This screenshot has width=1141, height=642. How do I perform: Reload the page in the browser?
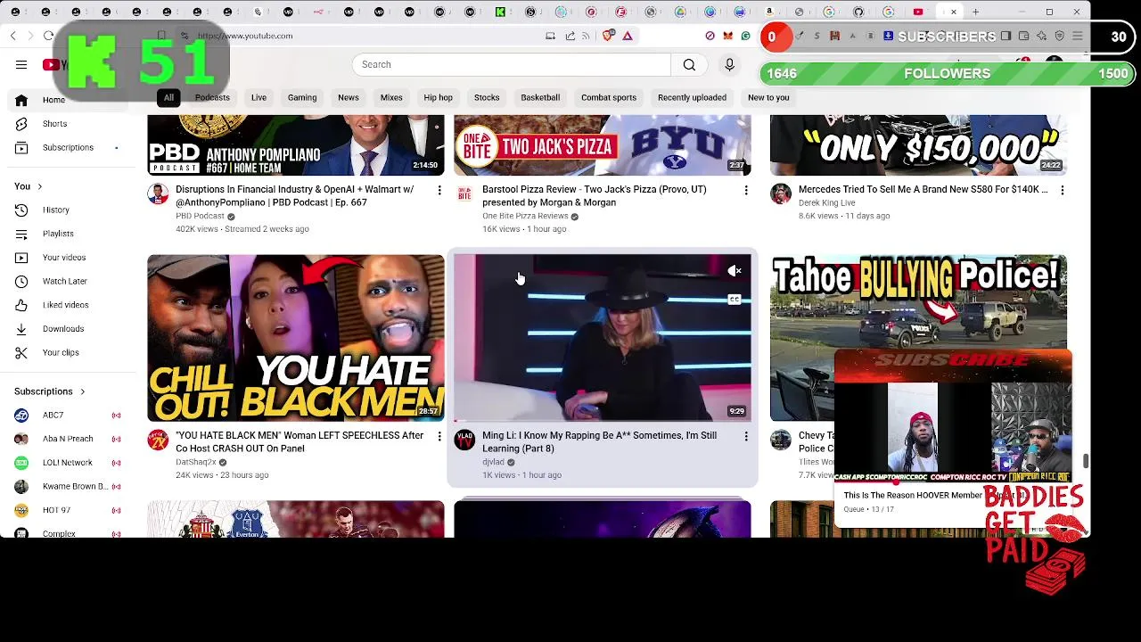[48, 36]
